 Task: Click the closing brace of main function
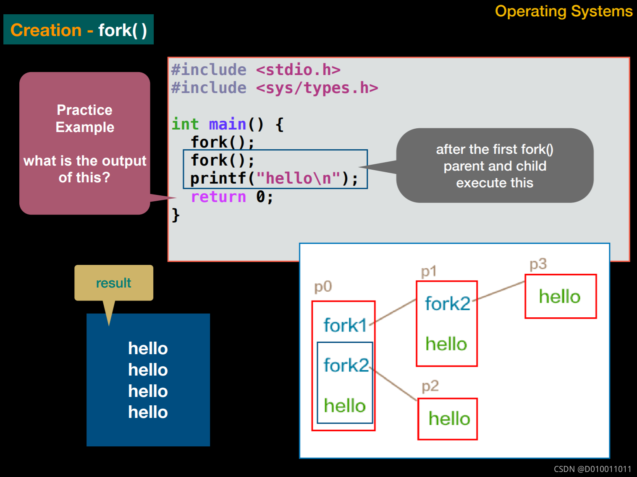coord(176,215)
